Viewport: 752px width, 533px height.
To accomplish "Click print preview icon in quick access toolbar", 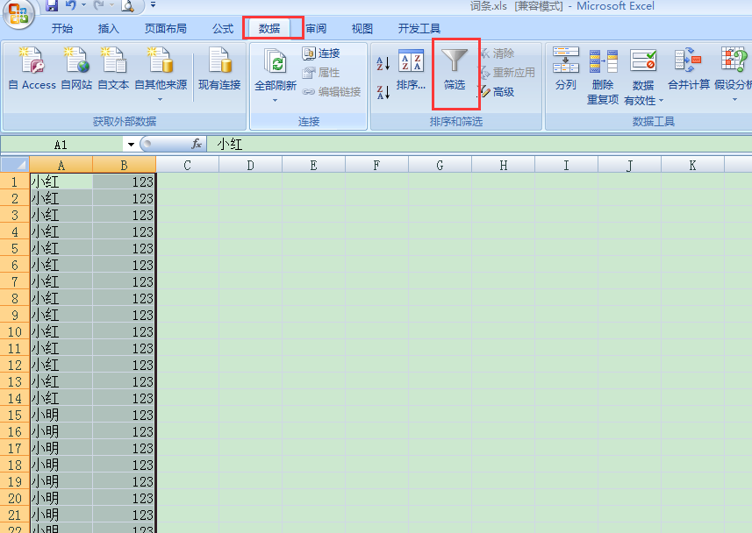I will [x=127, y=6].
